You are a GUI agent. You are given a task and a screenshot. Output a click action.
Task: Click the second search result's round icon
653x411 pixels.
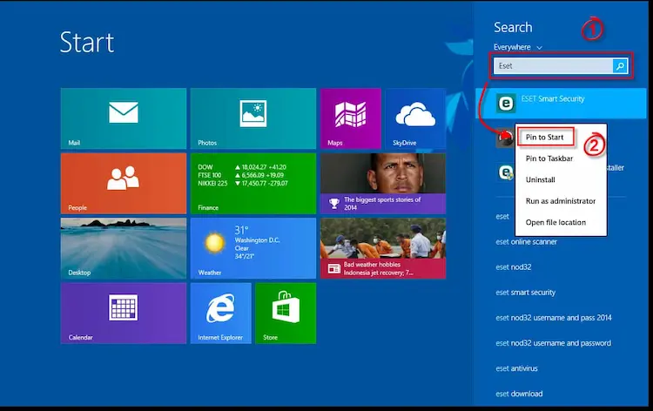(x=506, y=138)
